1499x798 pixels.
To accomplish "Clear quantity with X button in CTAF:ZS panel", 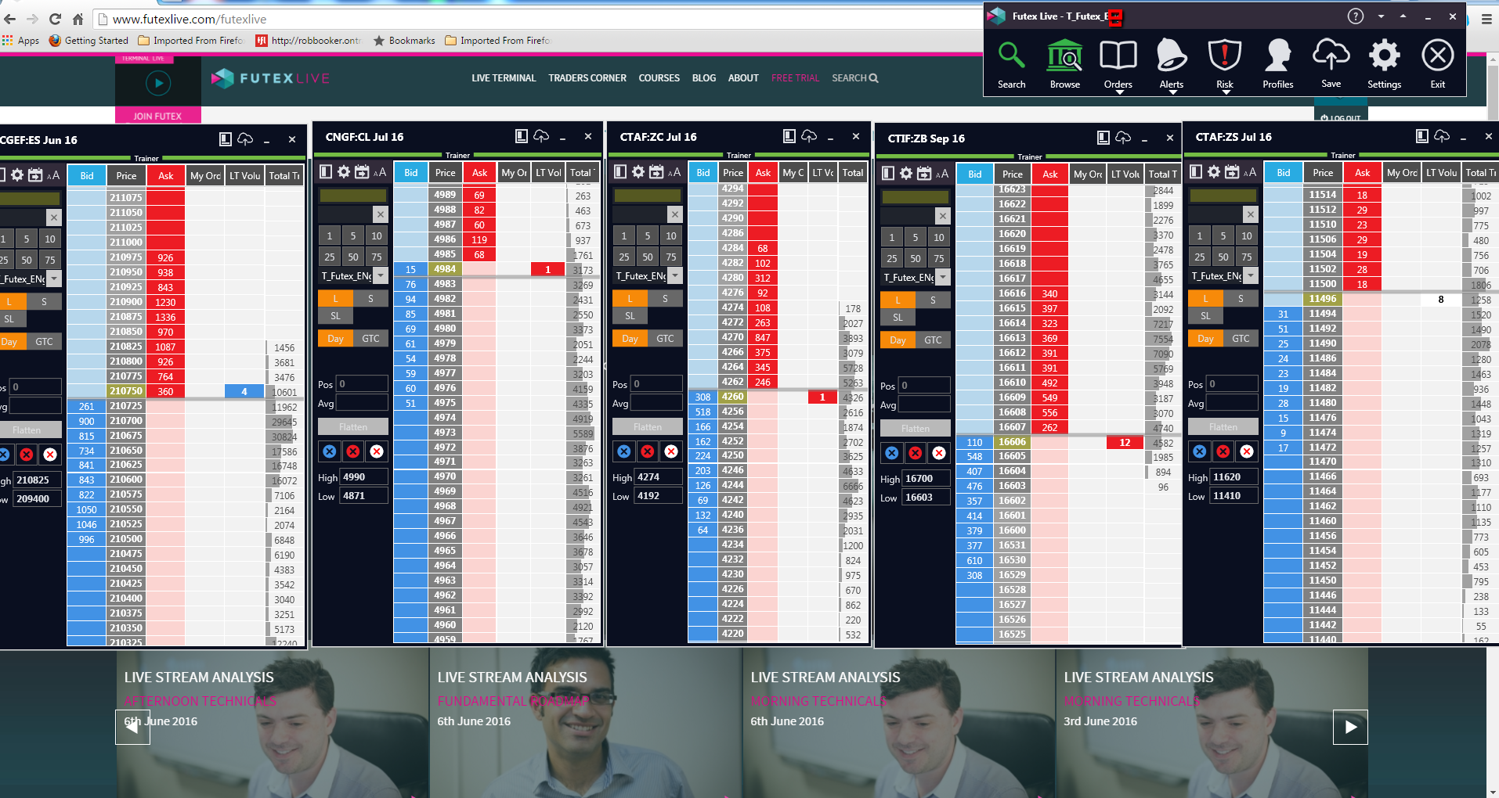I will point(1251,214).
